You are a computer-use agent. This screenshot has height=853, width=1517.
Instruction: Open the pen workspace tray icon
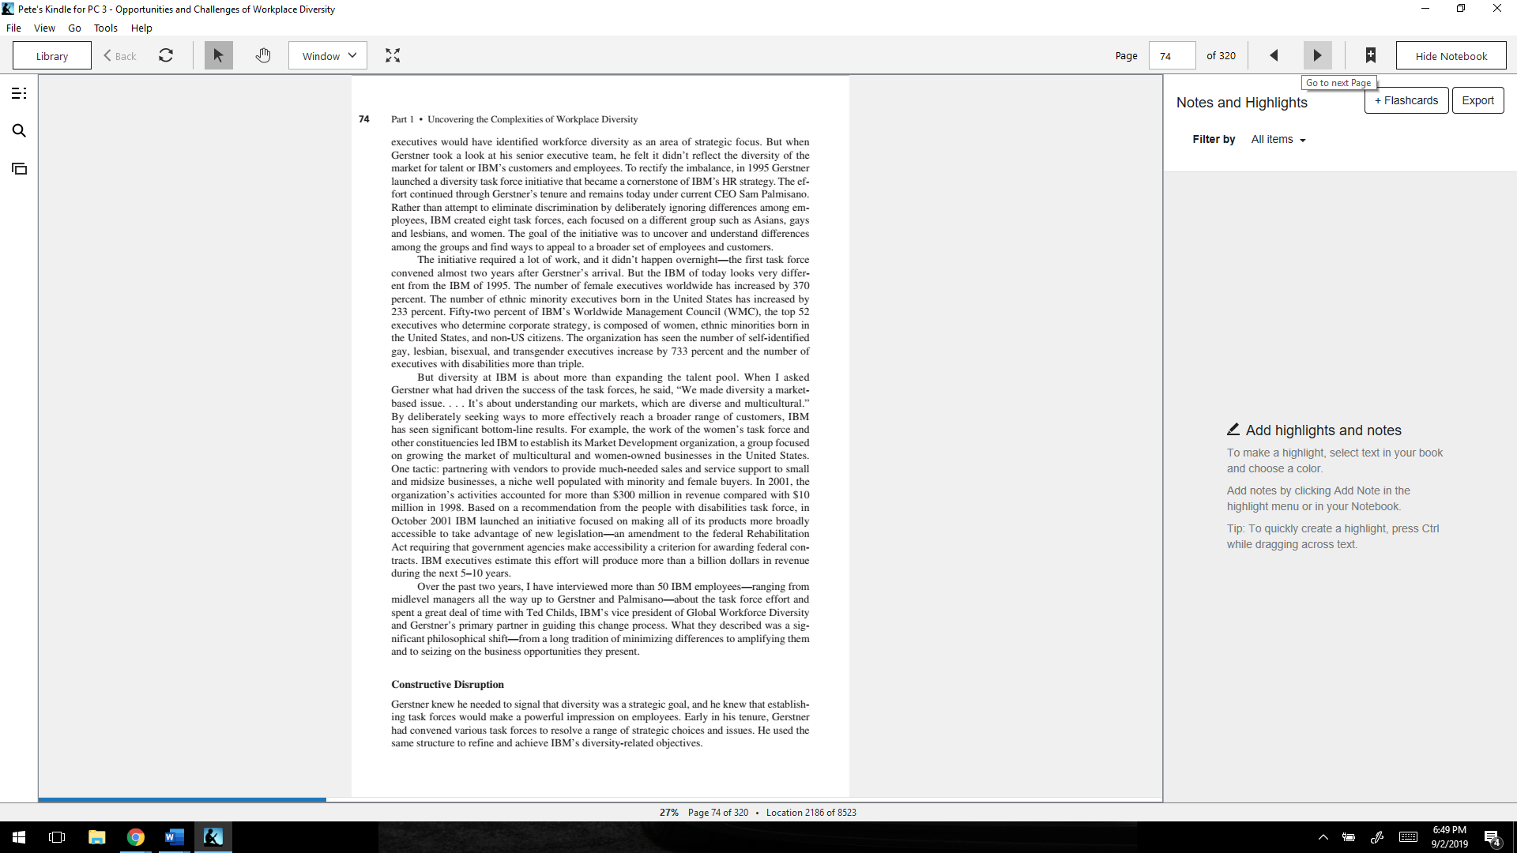pyautogui.click(x=1377, y=837)
